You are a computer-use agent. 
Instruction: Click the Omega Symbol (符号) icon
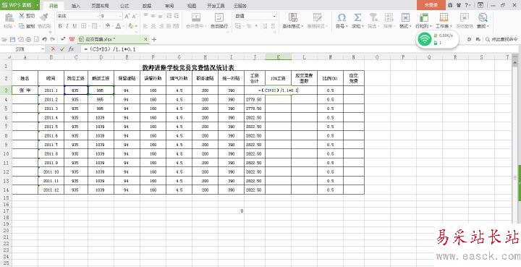coord(342,17)
